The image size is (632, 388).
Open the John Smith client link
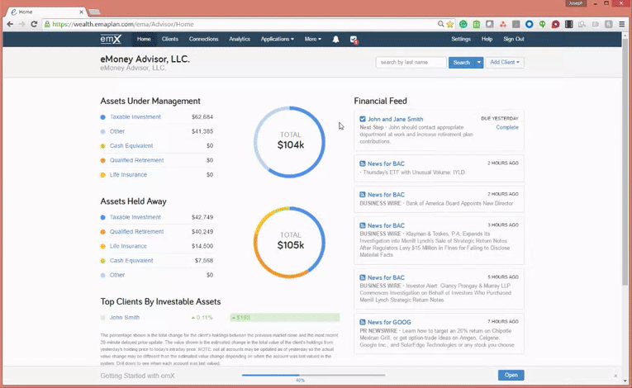coord(125,318)
